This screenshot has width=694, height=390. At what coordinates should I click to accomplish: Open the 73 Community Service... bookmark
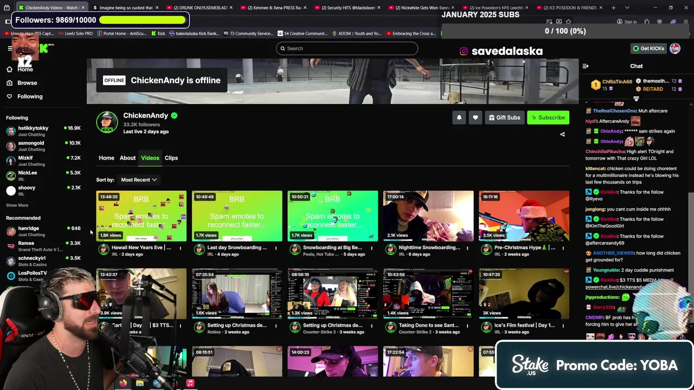(248, 34)
